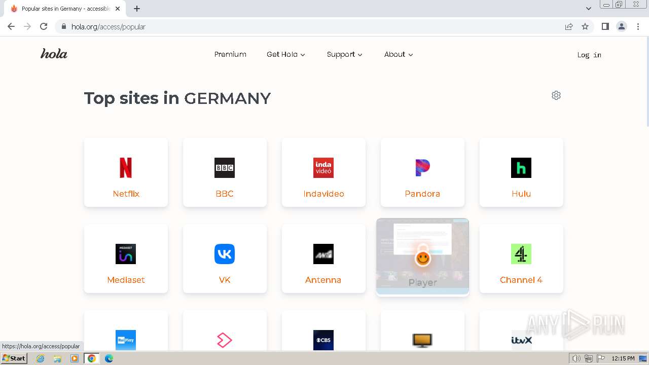Expand the About dropdown menu

[x=399, y=54]
